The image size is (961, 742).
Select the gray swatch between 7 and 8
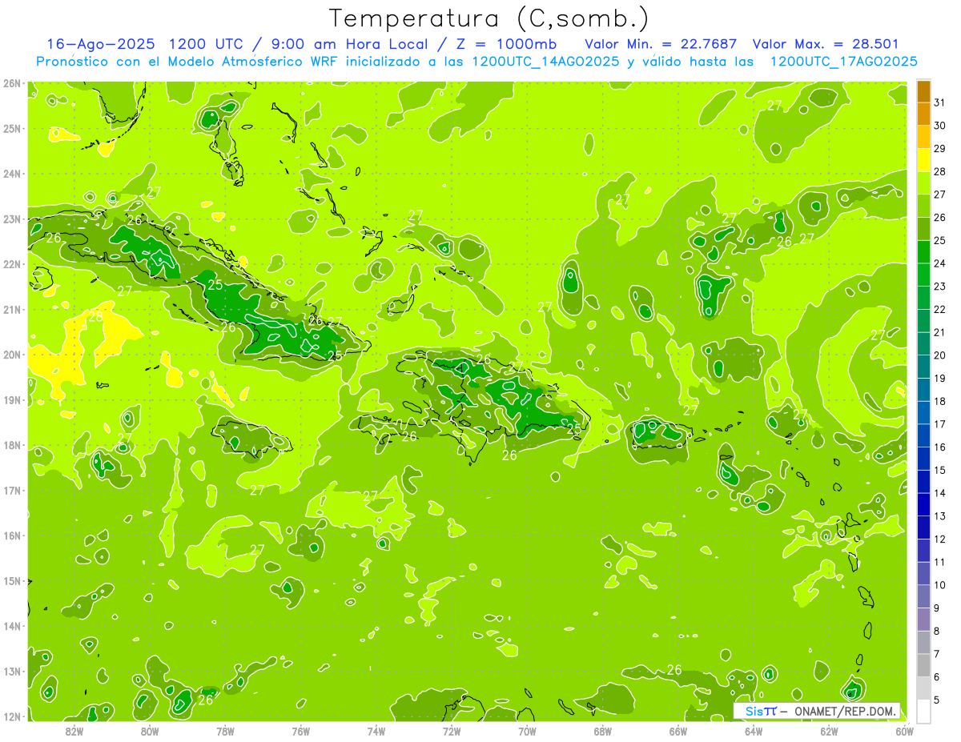(923, 642)
